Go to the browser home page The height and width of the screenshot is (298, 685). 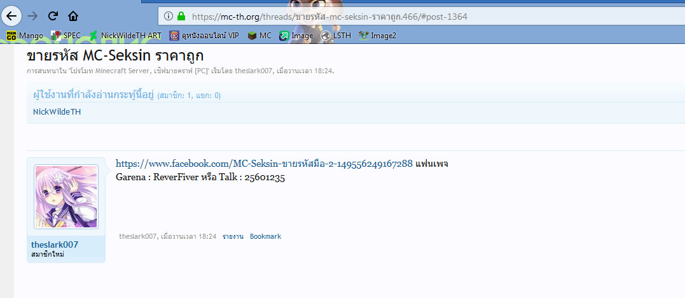[73, 16]
